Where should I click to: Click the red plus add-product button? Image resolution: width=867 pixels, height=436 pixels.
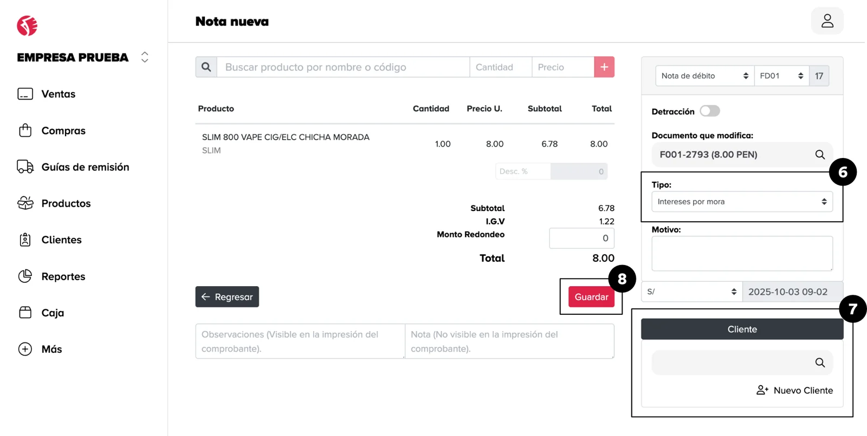point(604,67)
